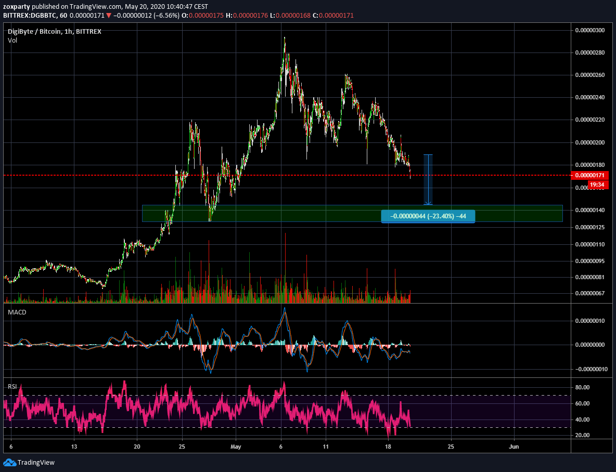The image size is (616, 472).
Task: Click the 0.00000067 price axis label
Action: click(x=589, y=293)
